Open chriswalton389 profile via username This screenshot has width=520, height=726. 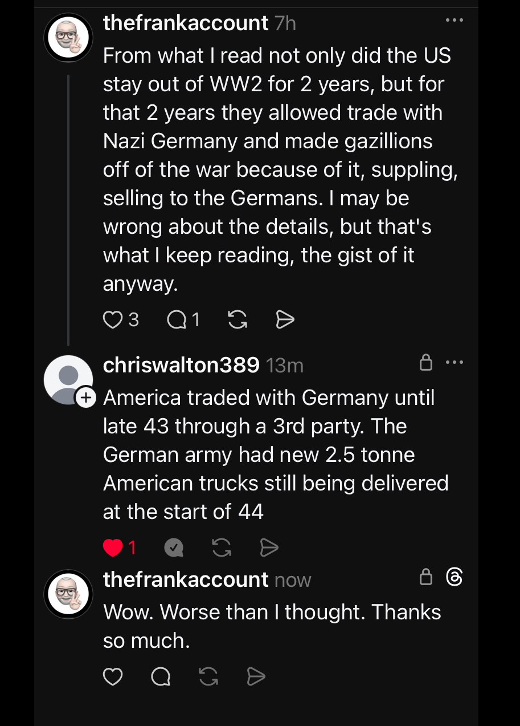(181, 365)
